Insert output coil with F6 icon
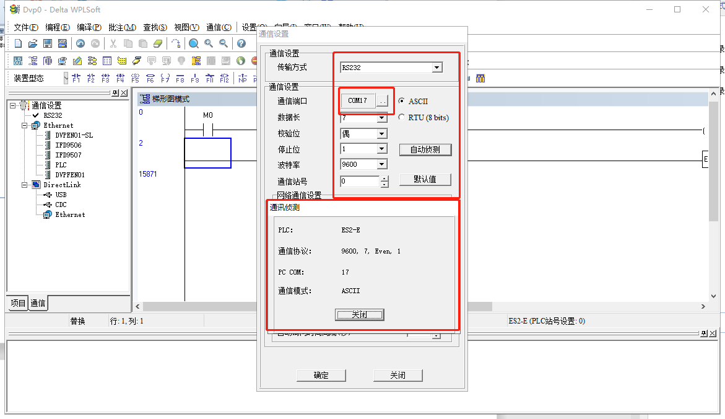The width and height of the screenshot is (725, 419). coord(150,78)
